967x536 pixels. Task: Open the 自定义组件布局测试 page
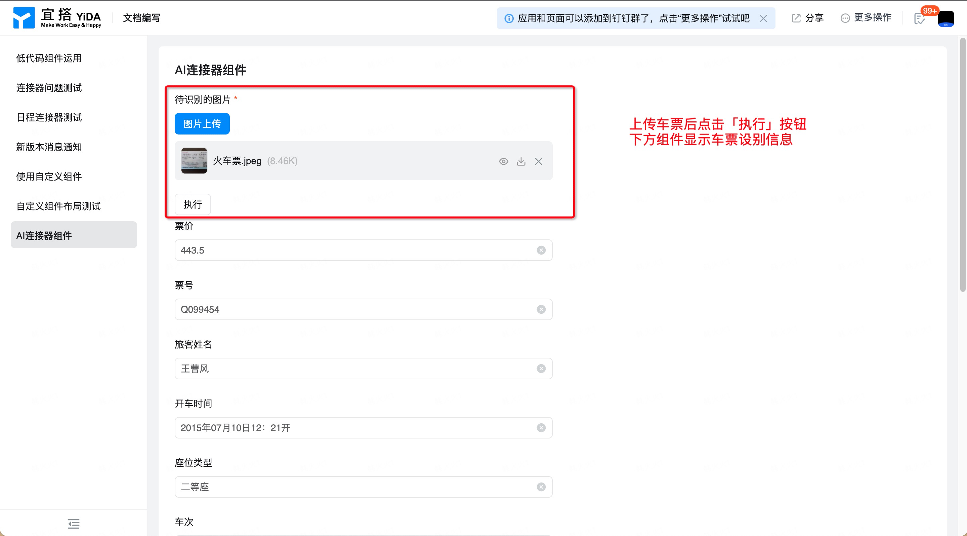click(x=74, y=206)
